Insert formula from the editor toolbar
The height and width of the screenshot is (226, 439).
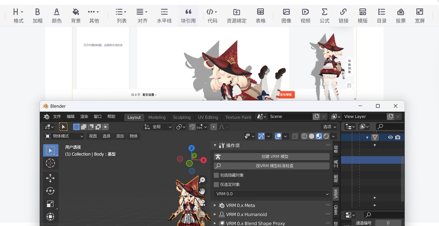(x=324, y=16)
